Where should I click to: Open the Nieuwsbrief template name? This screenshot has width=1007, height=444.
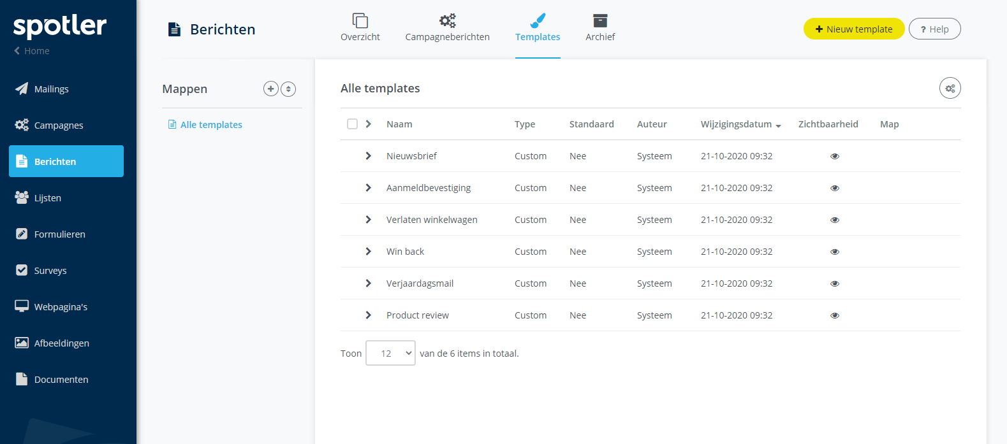(x=411, y=156)
